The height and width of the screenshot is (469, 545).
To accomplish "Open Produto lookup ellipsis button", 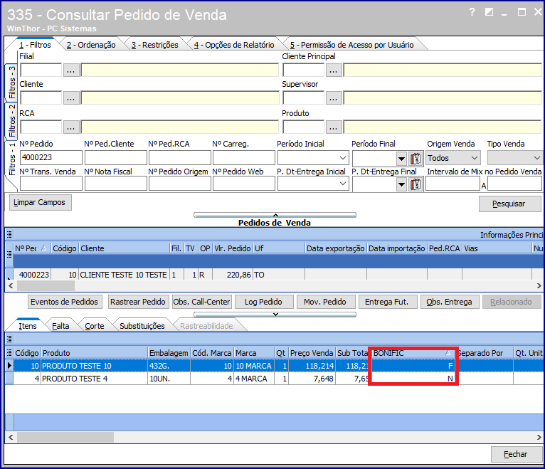I will point(333,127).
